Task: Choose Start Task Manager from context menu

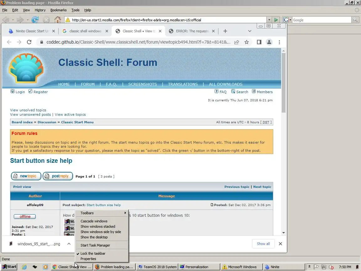Action: (102, 245)
